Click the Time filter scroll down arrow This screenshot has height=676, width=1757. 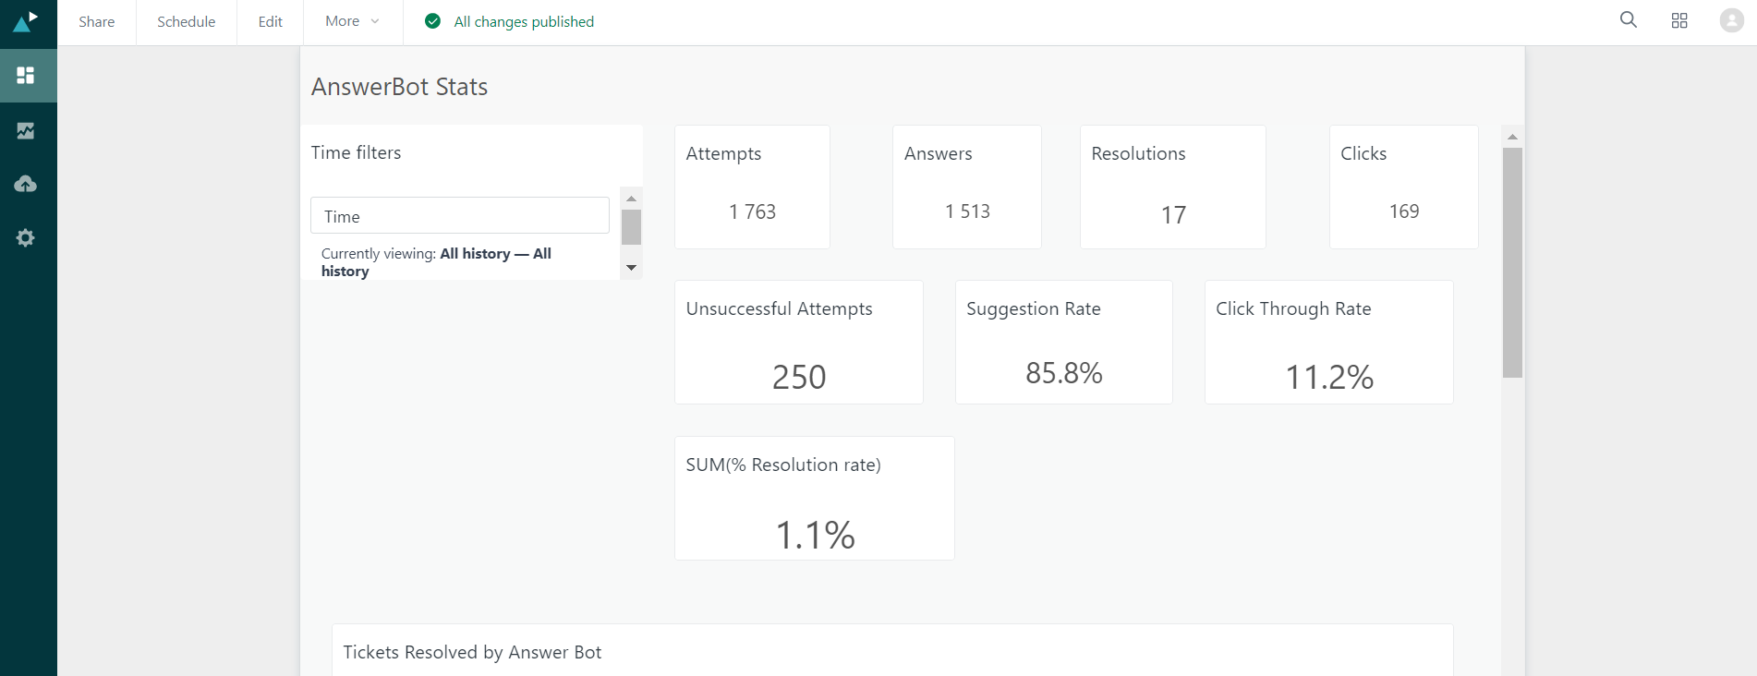coord(632,268)
